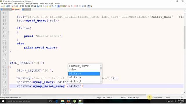Open the Windows Start menu
This screenshot has width=186, height=104.
coord(3,101)
